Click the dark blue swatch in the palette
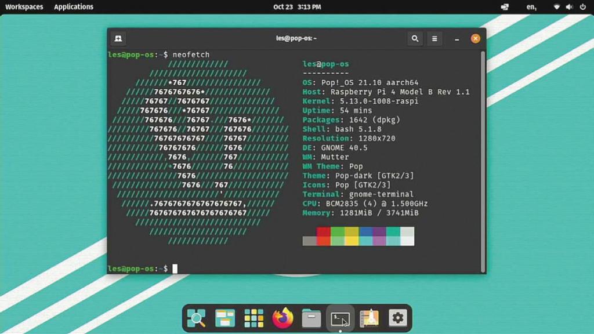Screen dimensions: 594x334 [x=365, y=232]
